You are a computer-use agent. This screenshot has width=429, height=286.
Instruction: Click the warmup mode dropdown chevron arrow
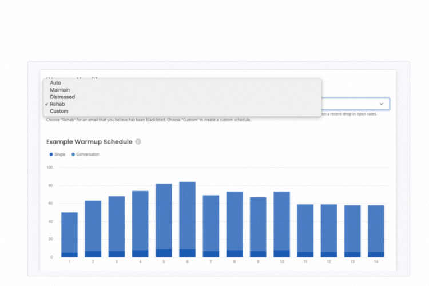click(381, 104)
